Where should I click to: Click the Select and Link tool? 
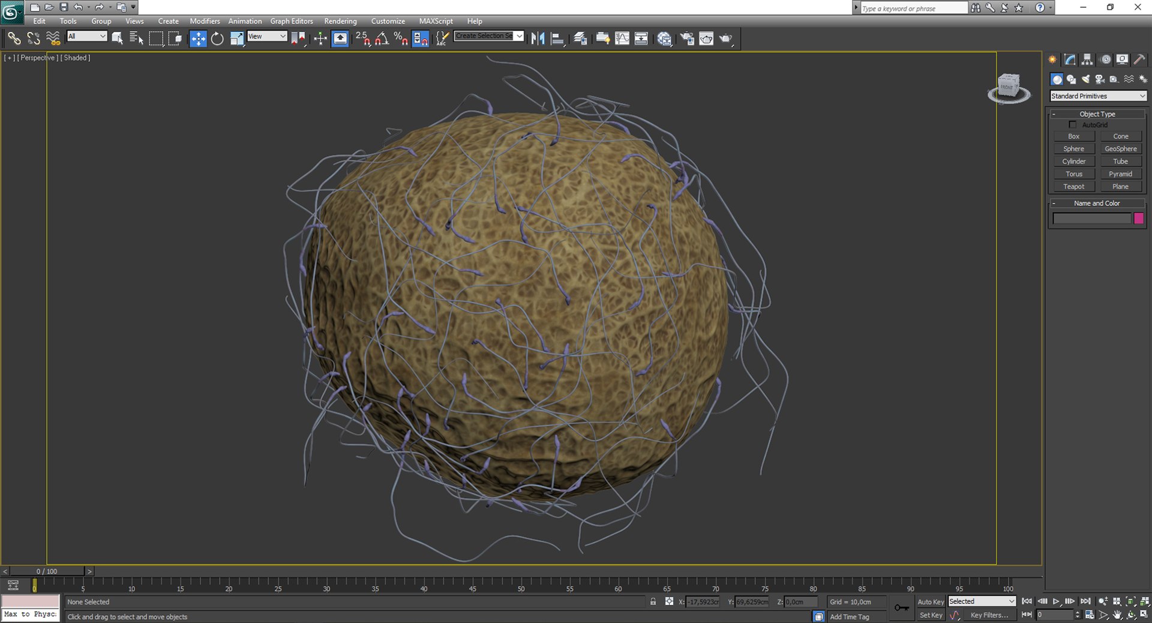click(x=14, y=39)
